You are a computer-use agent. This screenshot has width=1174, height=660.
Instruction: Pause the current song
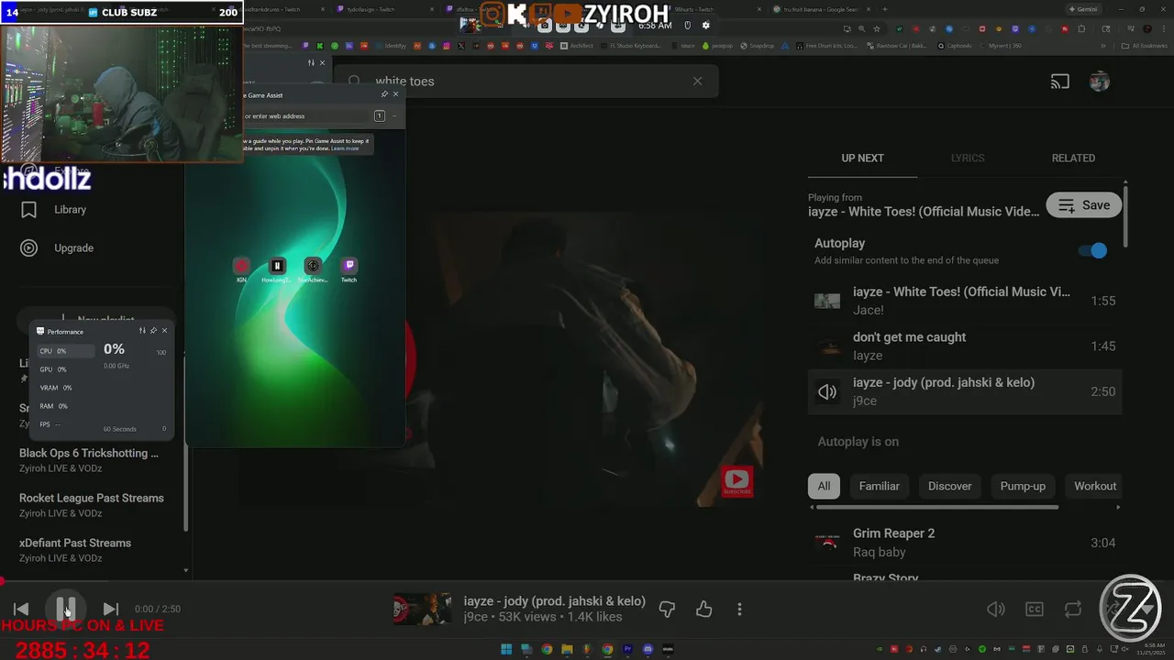click(x=65, y=609)
